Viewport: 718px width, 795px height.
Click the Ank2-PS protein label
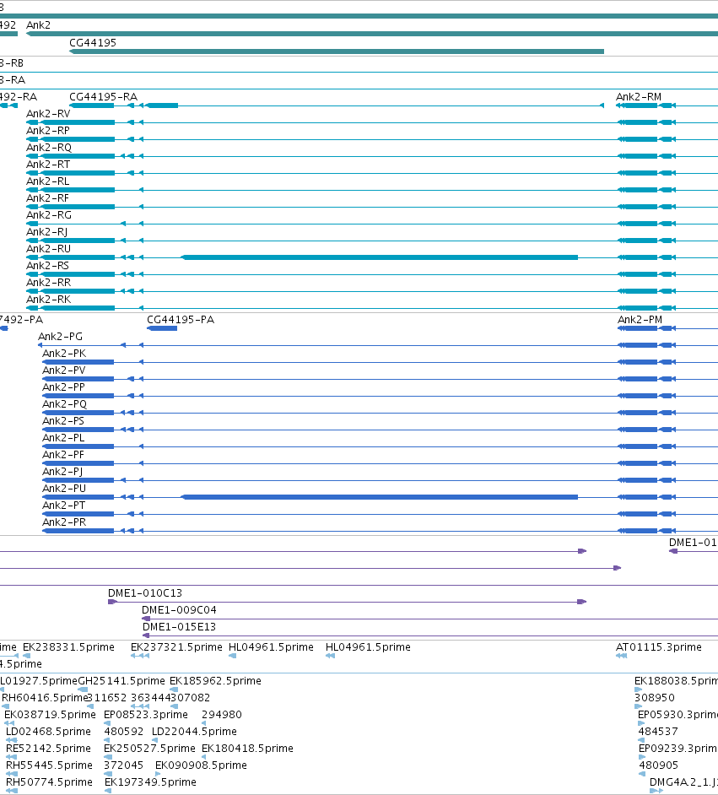click(62, 421)
